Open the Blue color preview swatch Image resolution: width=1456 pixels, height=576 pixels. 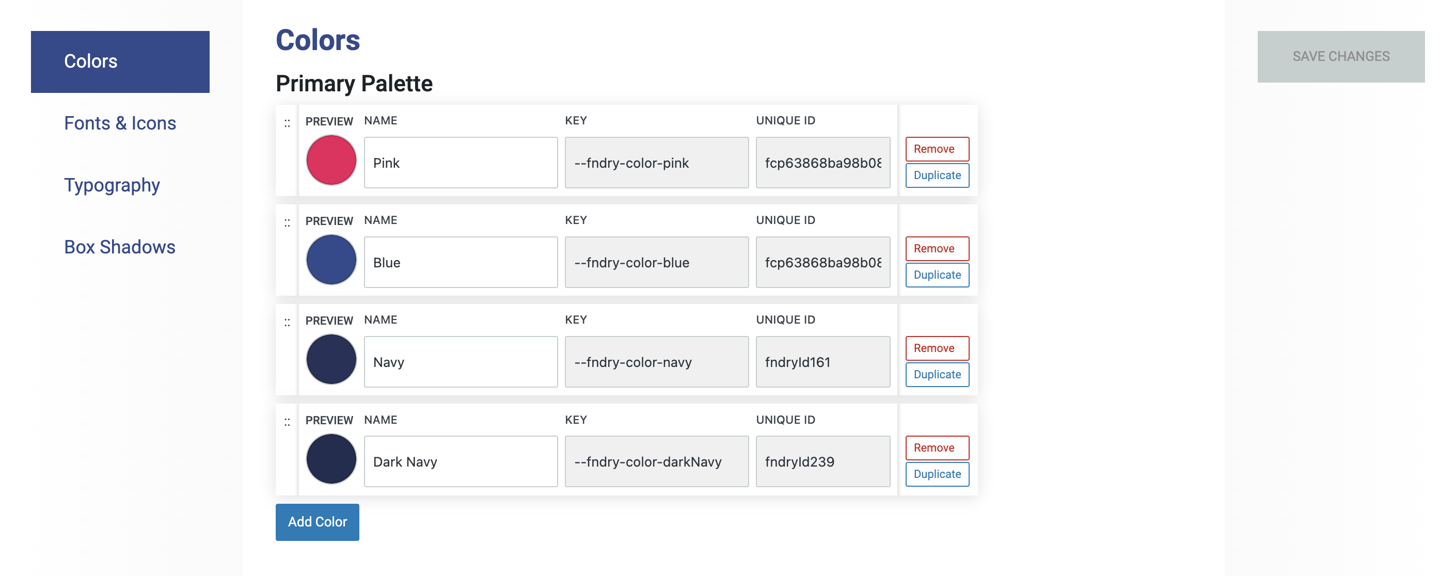(331, 260)
